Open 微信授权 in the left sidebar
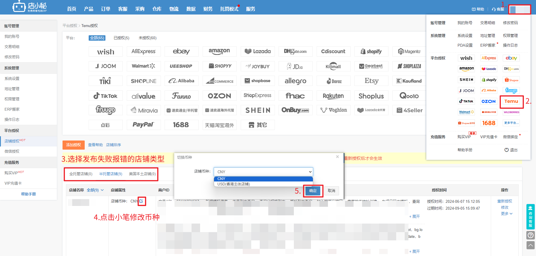This screenshot has height=256, width=536. click(x=12, y=151)
